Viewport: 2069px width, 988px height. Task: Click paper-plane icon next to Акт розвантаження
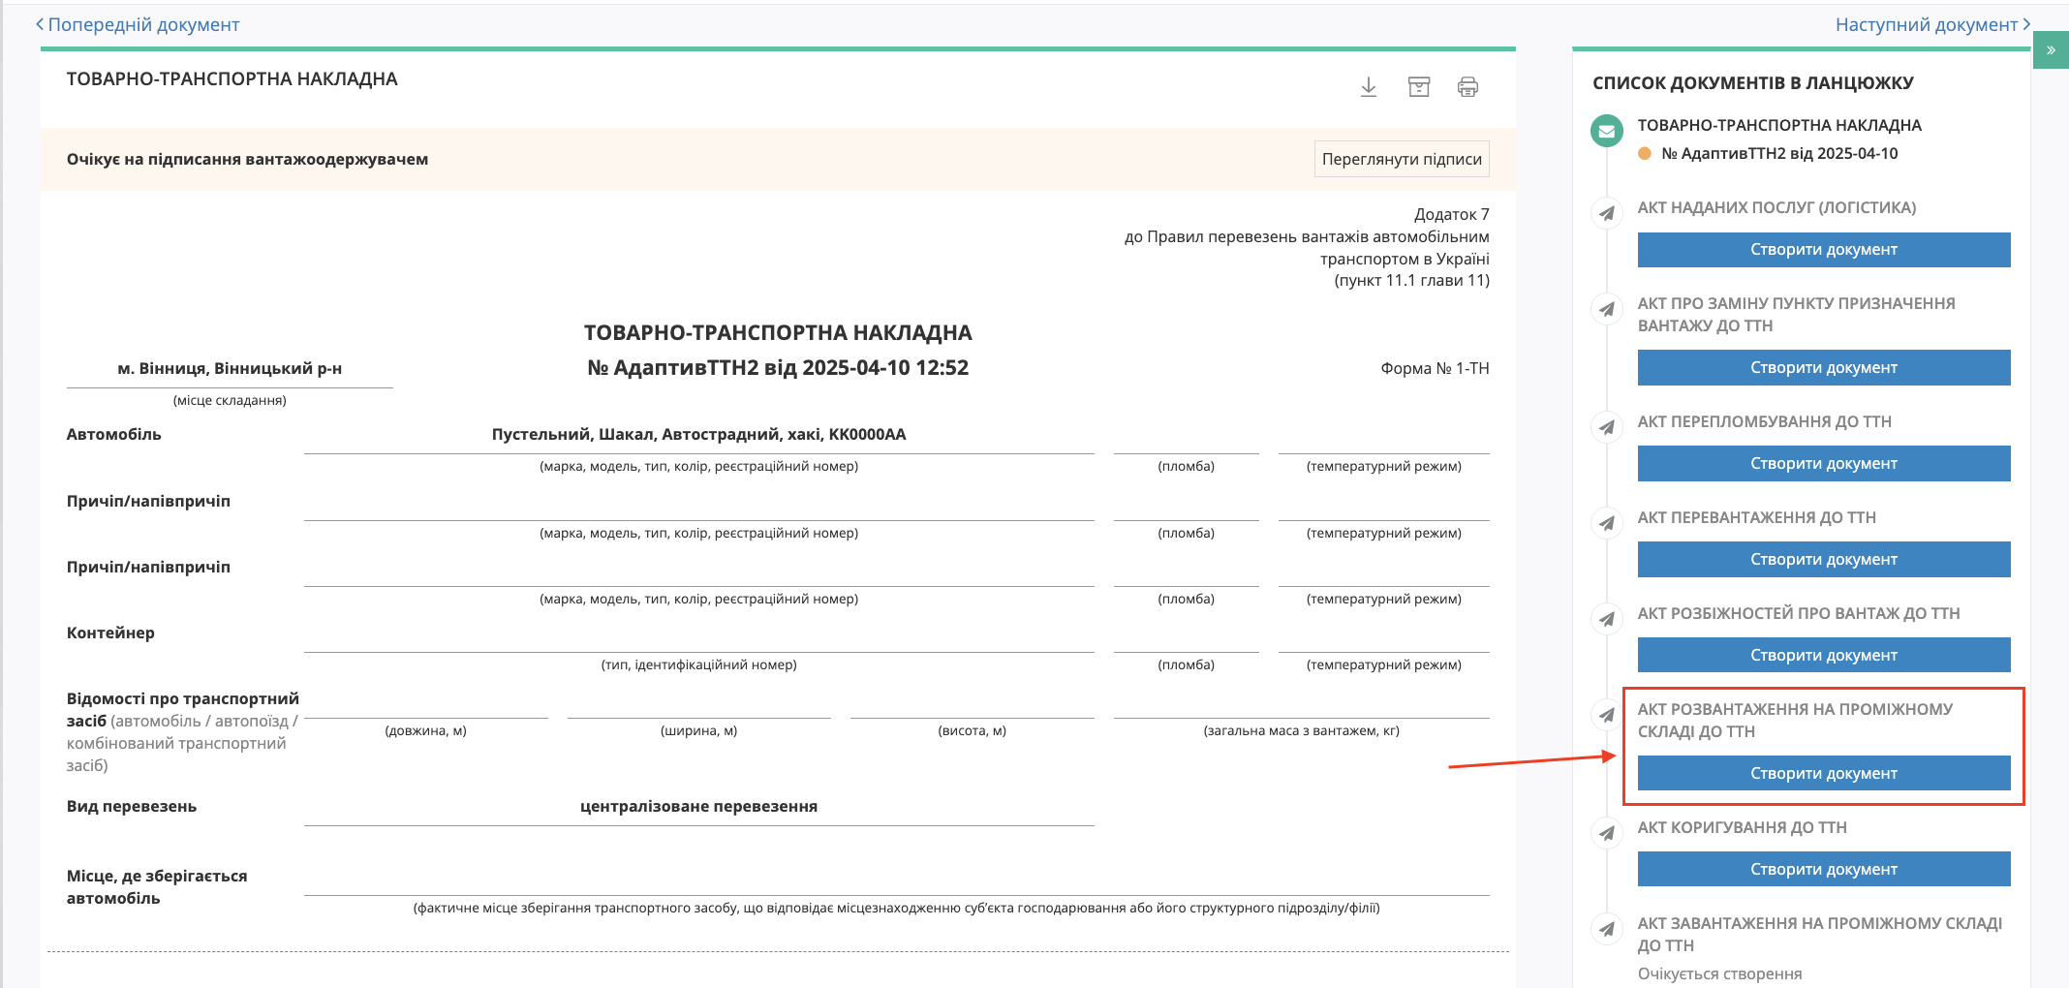pos(1607,715)
